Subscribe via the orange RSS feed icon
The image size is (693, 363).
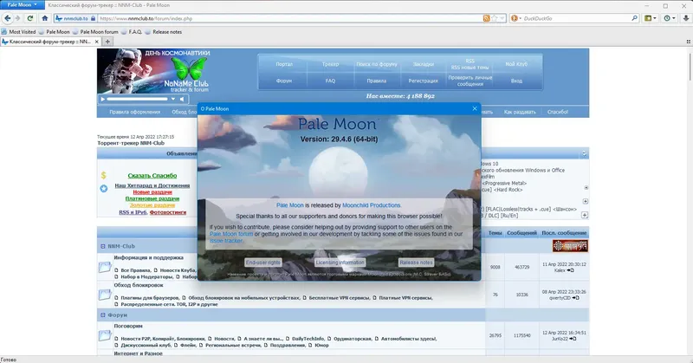tap(486, 18)
